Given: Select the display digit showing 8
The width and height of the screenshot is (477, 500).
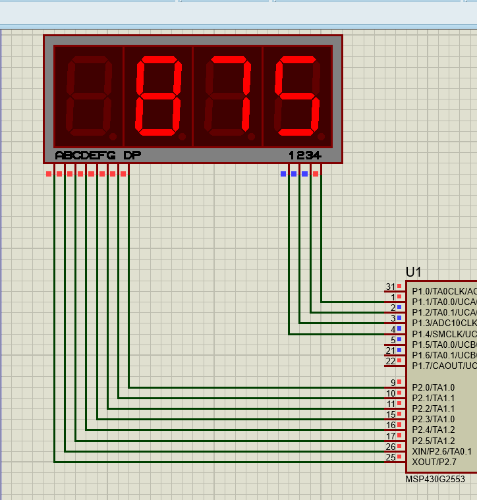Looking at the screenshot, I should pos(159,96).
